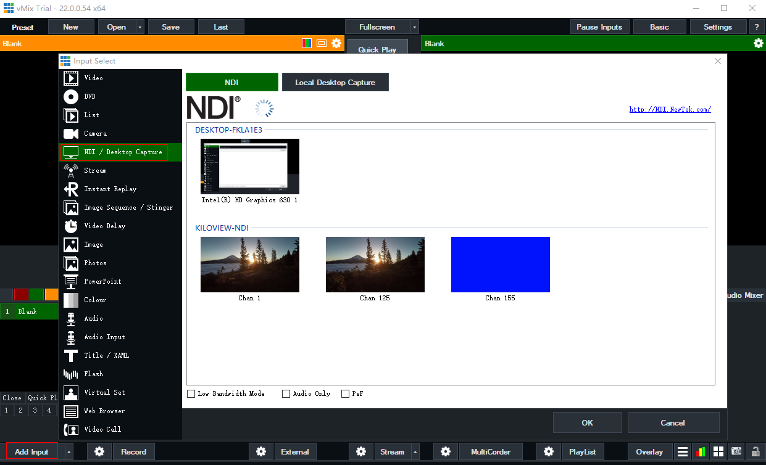Select the Instant Replay icon

(x=71, y=189)
